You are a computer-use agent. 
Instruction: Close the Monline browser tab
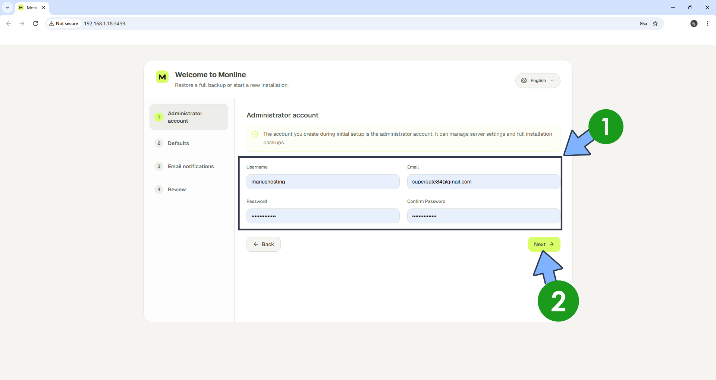tap(44, 7)
